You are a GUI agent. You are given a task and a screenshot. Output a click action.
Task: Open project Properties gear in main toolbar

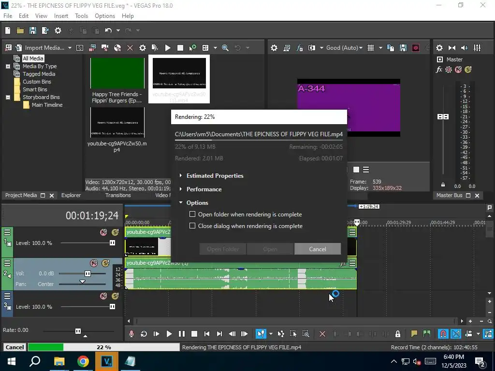58,30
